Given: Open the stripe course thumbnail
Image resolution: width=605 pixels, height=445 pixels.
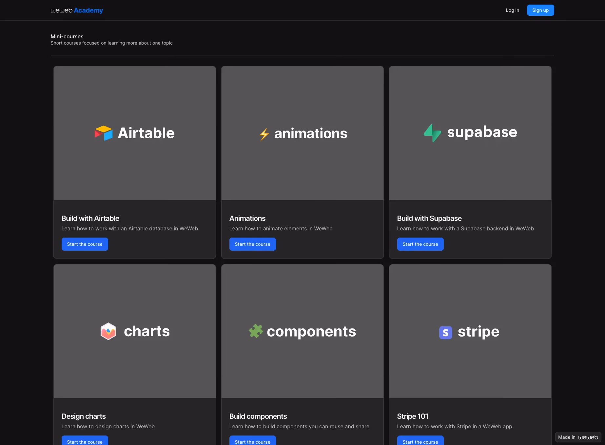Looking at the screenshot, I should click(x=470, y=331).
